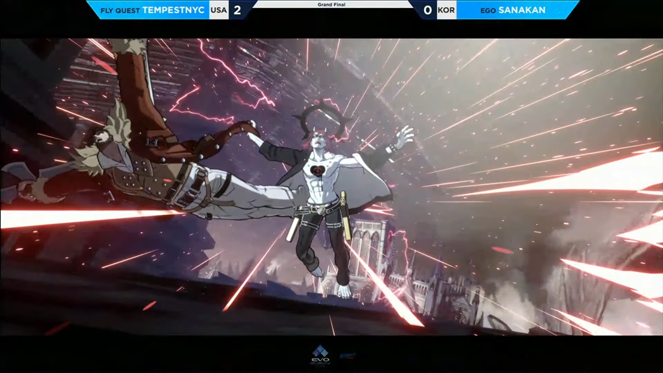The width and height of the screenshot is (663, 373).
Task: Click the FLY QUEST team tag
Action: pyautogui.click(x=120, y=10)
